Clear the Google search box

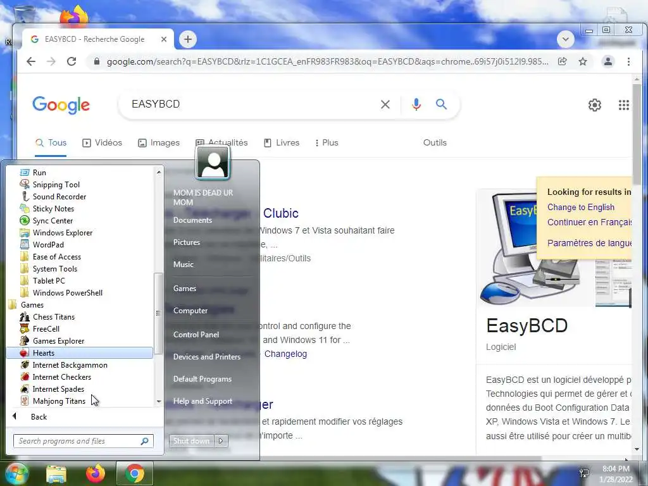[x=385, y=104]
